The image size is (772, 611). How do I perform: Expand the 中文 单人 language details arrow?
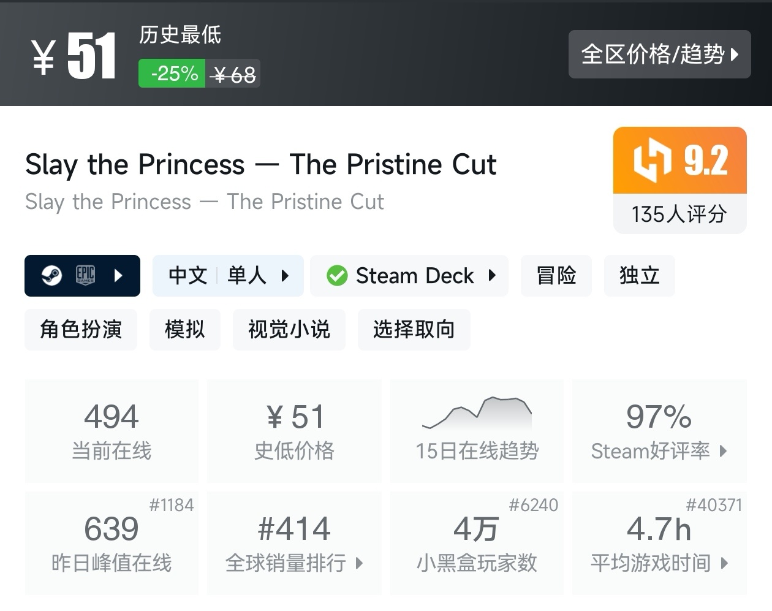285,276
